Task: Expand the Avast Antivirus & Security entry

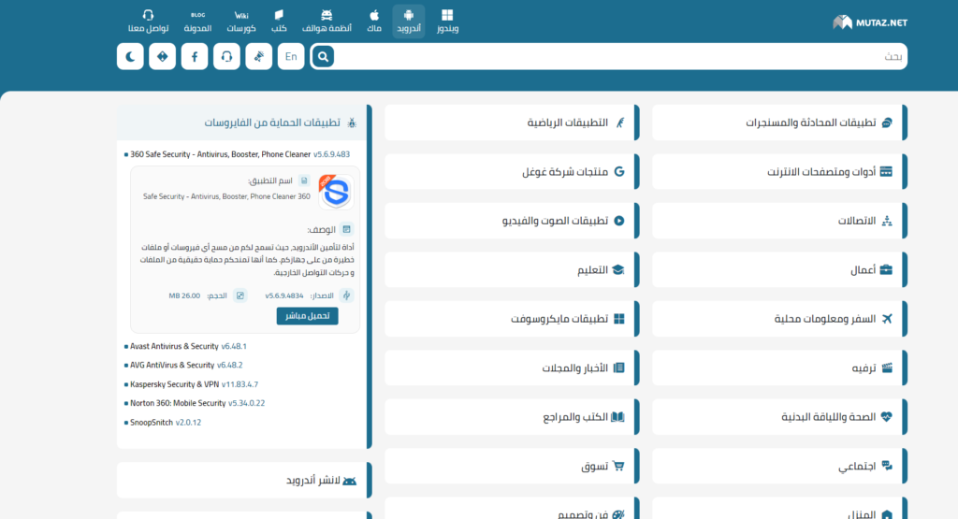Action: [174, 346]
